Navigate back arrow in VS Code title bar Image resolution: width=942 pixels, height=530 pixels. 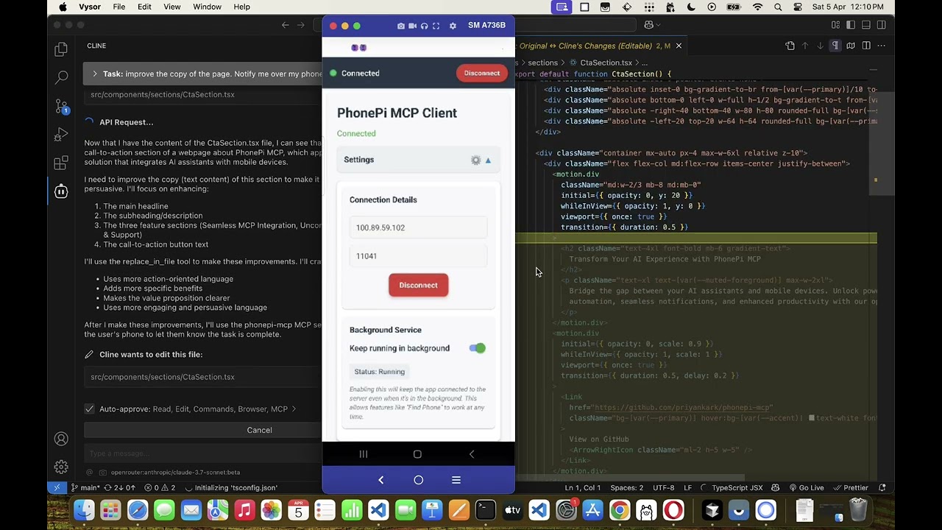(x=286, y=25)
